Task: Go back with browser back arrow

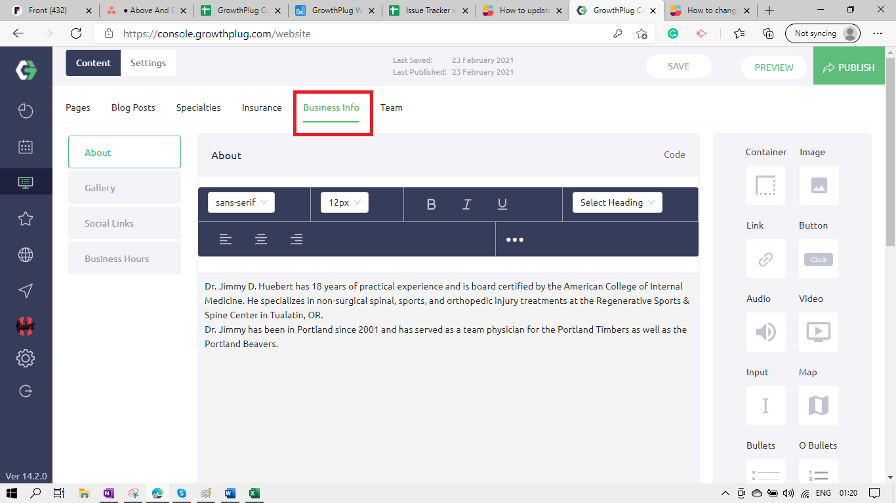Action: [x=18, y=33]
